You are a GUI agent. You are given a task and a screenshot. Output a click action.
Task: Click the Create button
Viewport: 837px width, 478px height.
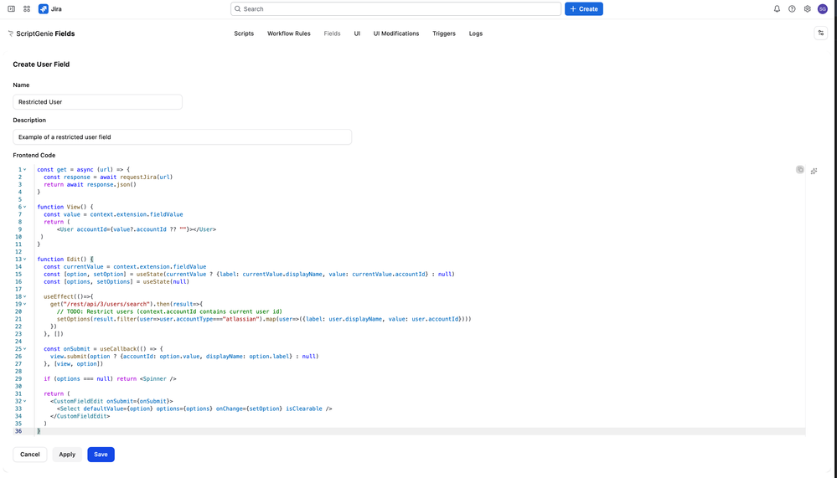(x=584, y=9)
